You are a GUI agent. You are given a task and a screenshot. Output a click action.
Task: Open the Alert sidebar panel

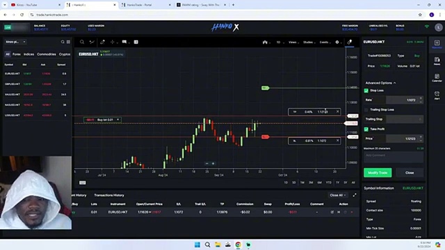pos(437,95)
